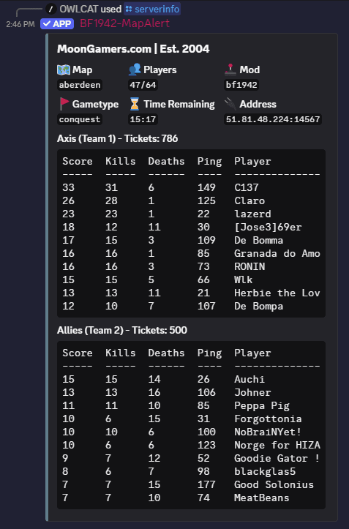Click the Mod joystick icon
The height and width of the screenshot is (529, 349).
click(230, 70)
